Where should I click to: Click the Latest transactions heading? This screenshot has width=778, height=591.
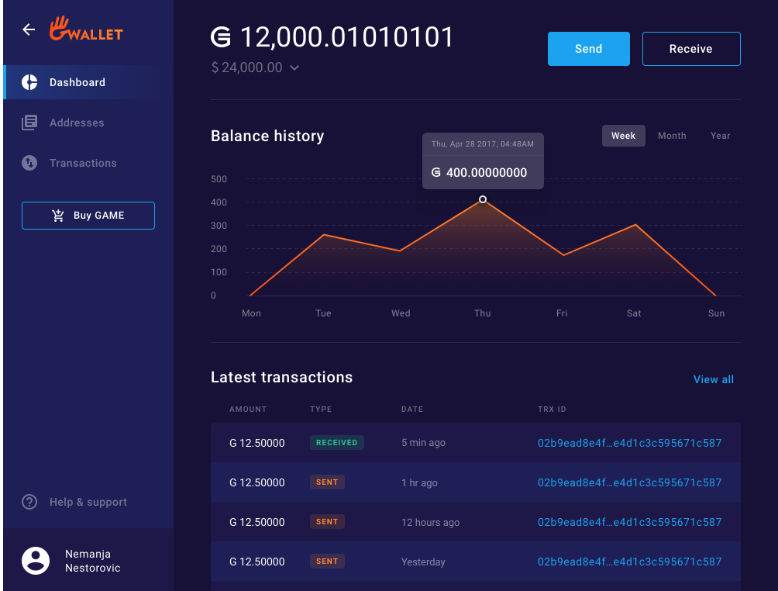click(282, 378)
